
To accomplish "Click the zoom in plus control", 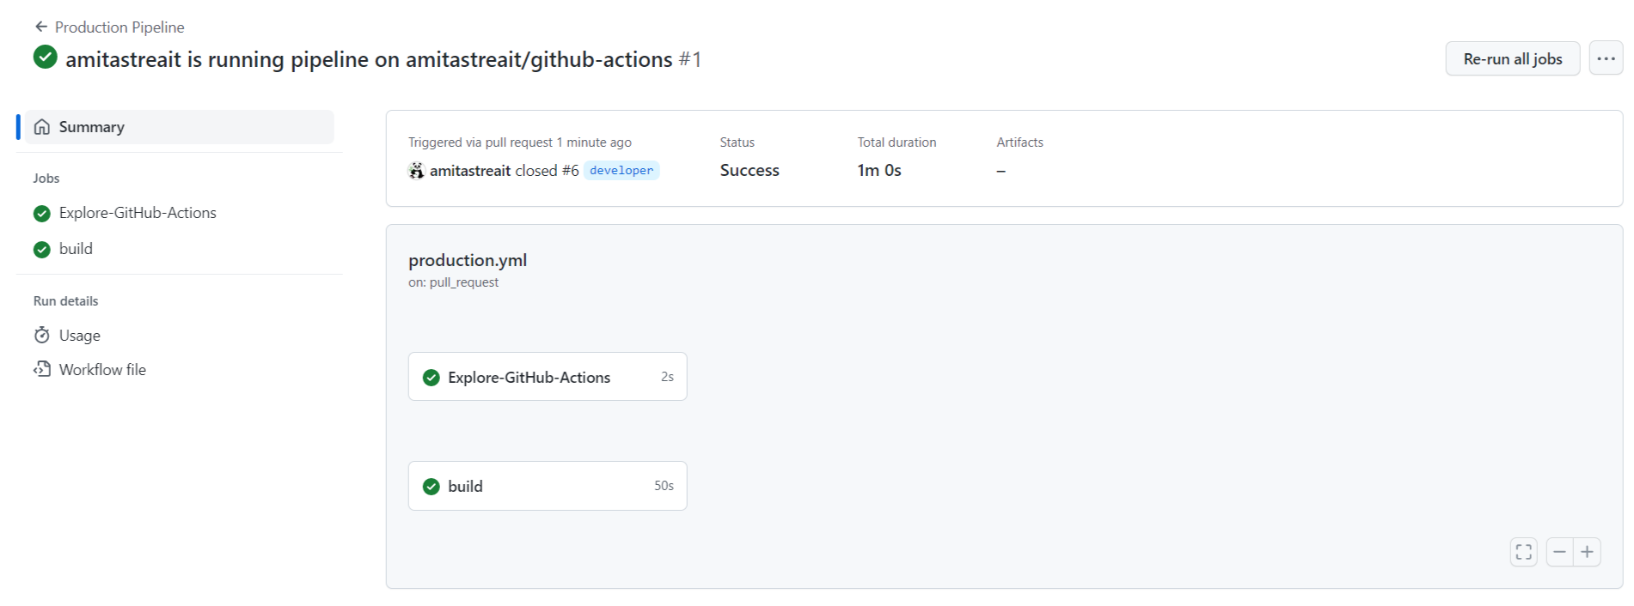I will point(1588,552).
